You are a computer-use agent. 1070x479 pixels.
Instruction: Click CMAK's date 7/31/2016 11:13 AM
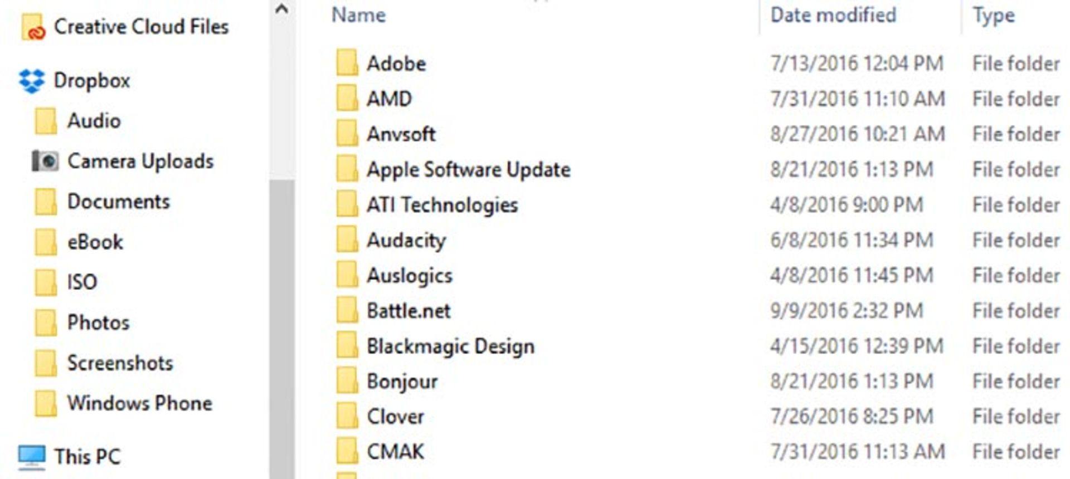coord(858,452)
